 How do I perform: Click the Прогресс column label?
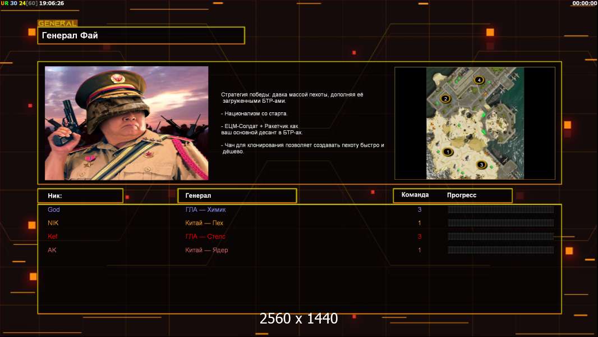[462, 195]
